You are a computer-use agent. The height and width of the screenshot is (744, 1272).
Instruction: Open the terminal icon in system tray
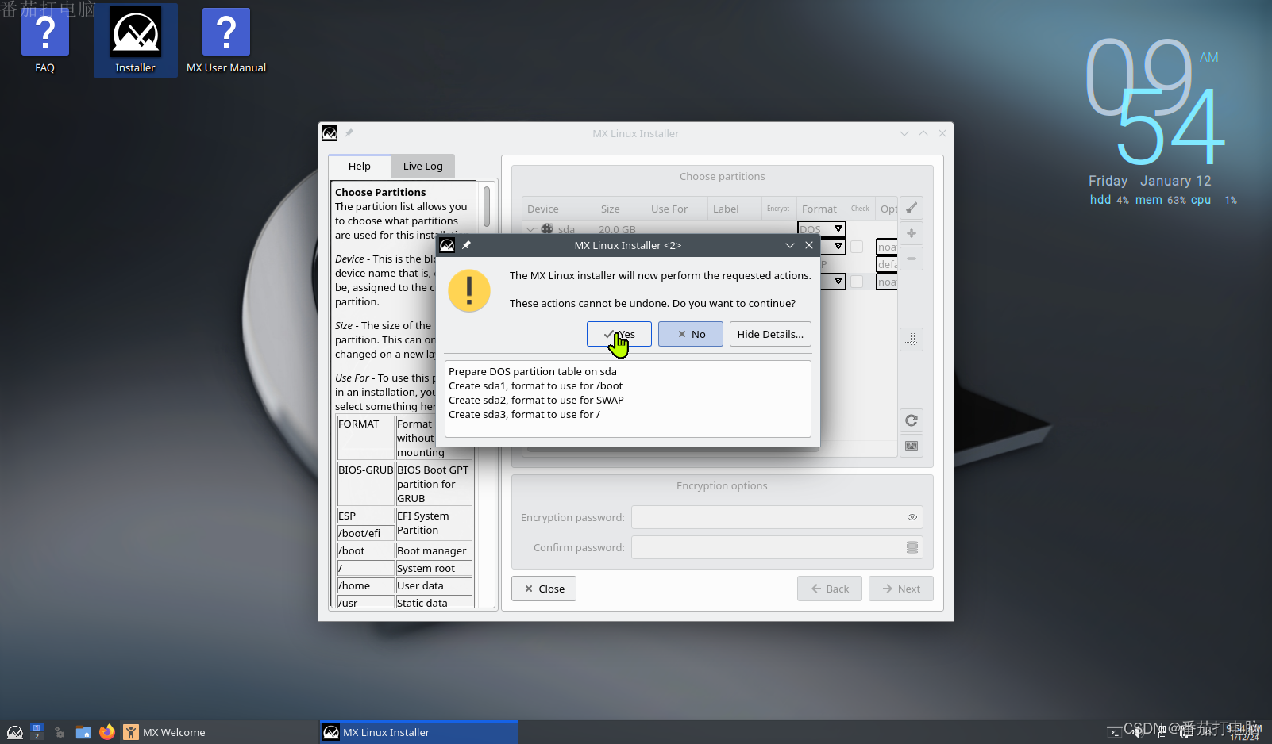[1114, 732]
